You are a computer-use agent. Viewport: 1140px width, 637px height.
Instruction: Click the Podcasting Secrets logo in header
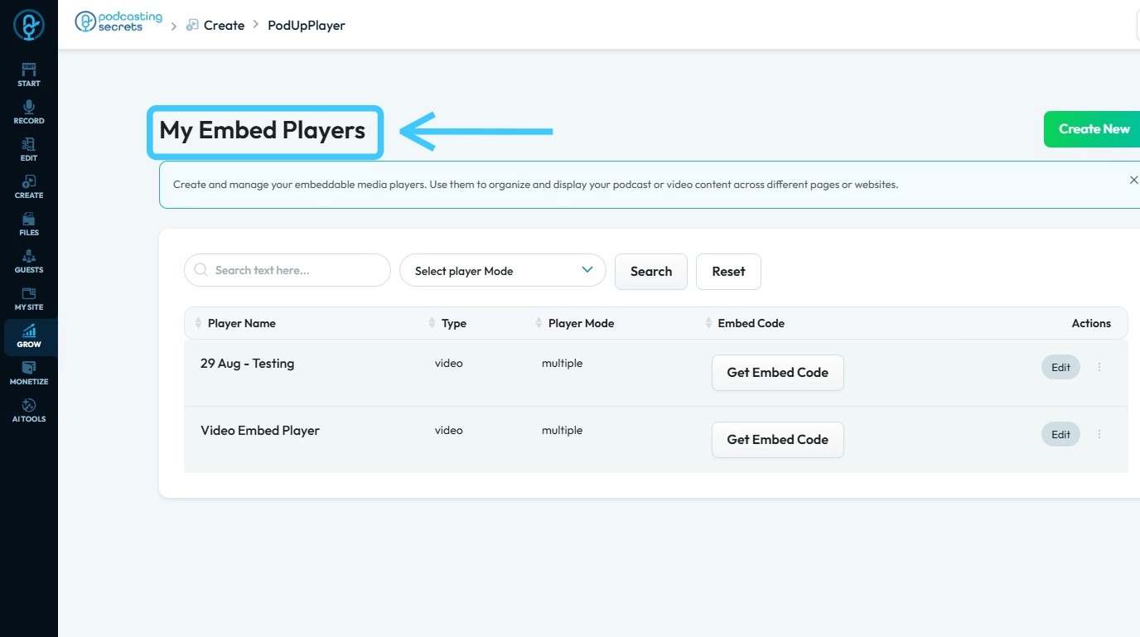[x=118, y=22]
